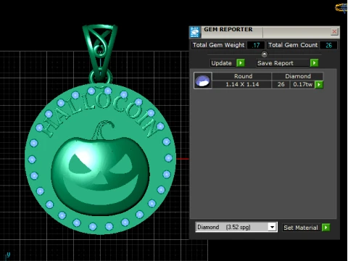This screenshot has width=348, height=261.
Task: Click the Total Gem Weight value .17
Action: [256, 45]
